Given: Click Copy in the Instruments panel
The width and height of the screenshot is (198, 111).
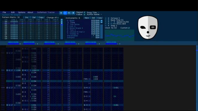Looking at the screenshot, I should 100,18.
